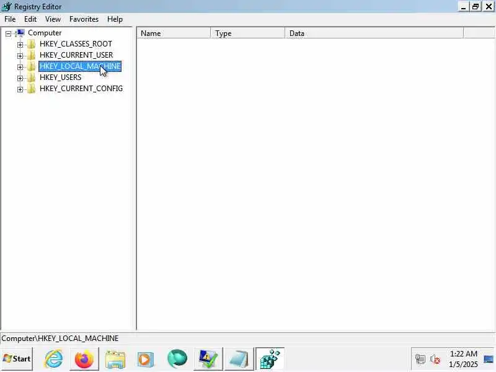496x372 pixels.
Task: Click the Registry Editor taskbar button
Action: 270,359
